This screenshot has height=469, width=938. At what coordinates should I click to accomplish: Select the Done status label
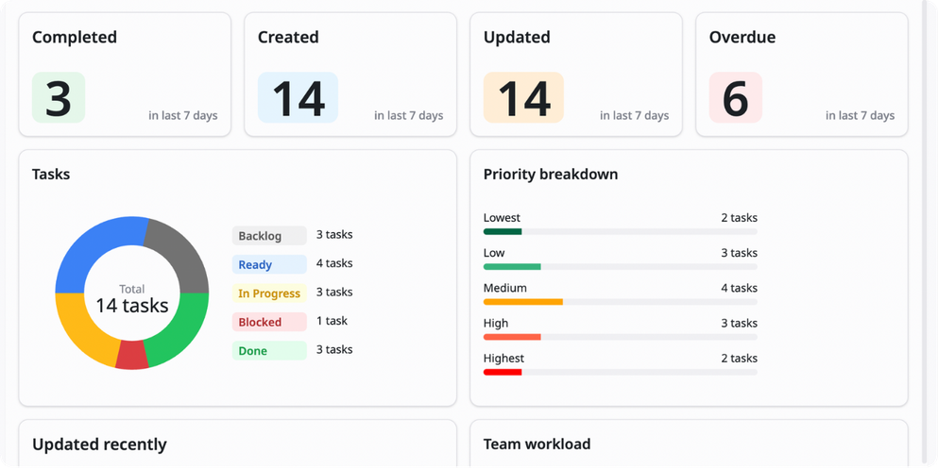tap(269, 350)
